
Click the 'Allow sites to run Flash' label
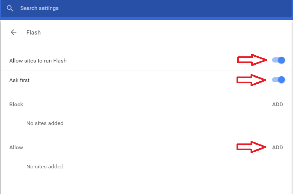38,61
